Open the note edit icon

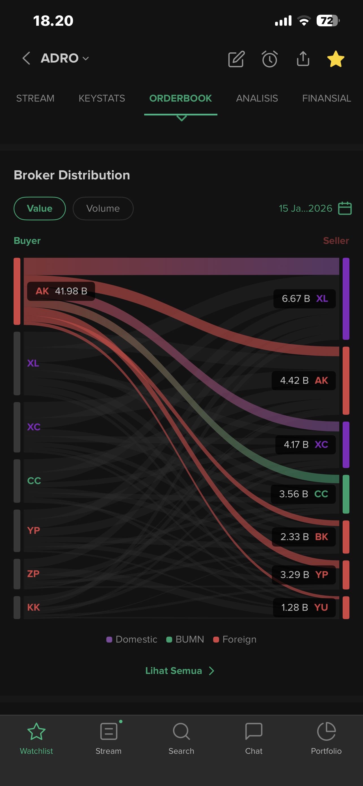[x=236, y=59]
